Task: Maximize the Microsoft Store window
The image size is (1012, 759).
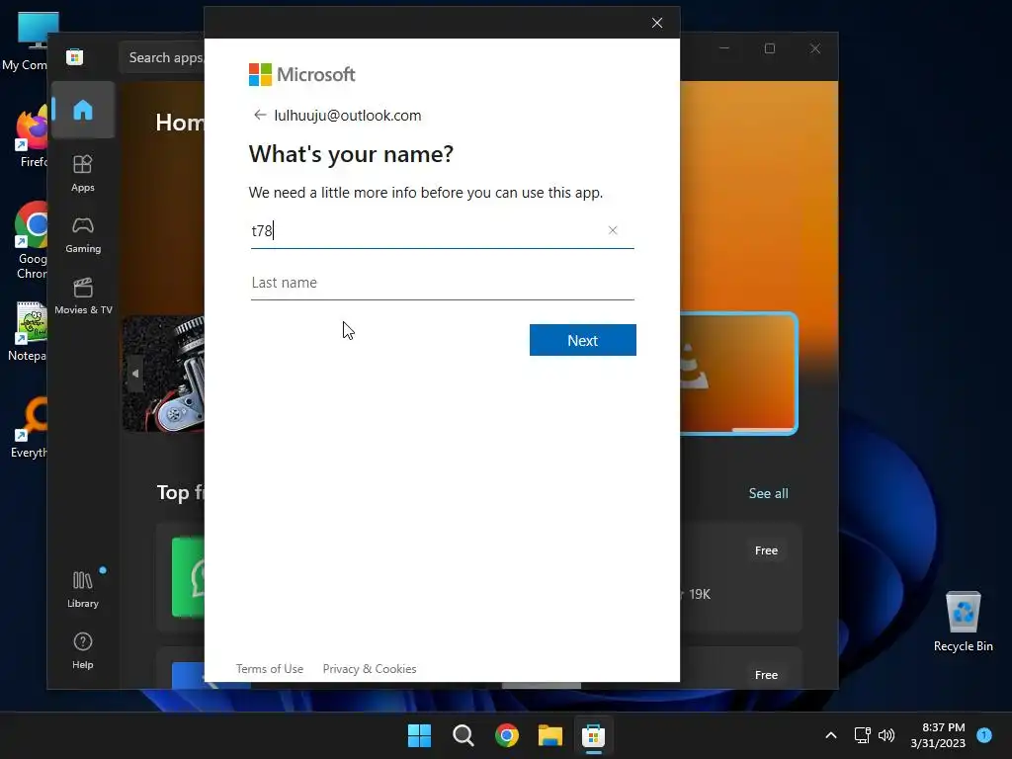Action: pos(769,48)
